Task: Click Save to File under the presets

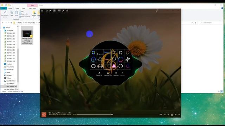Action: click(99, 73)
